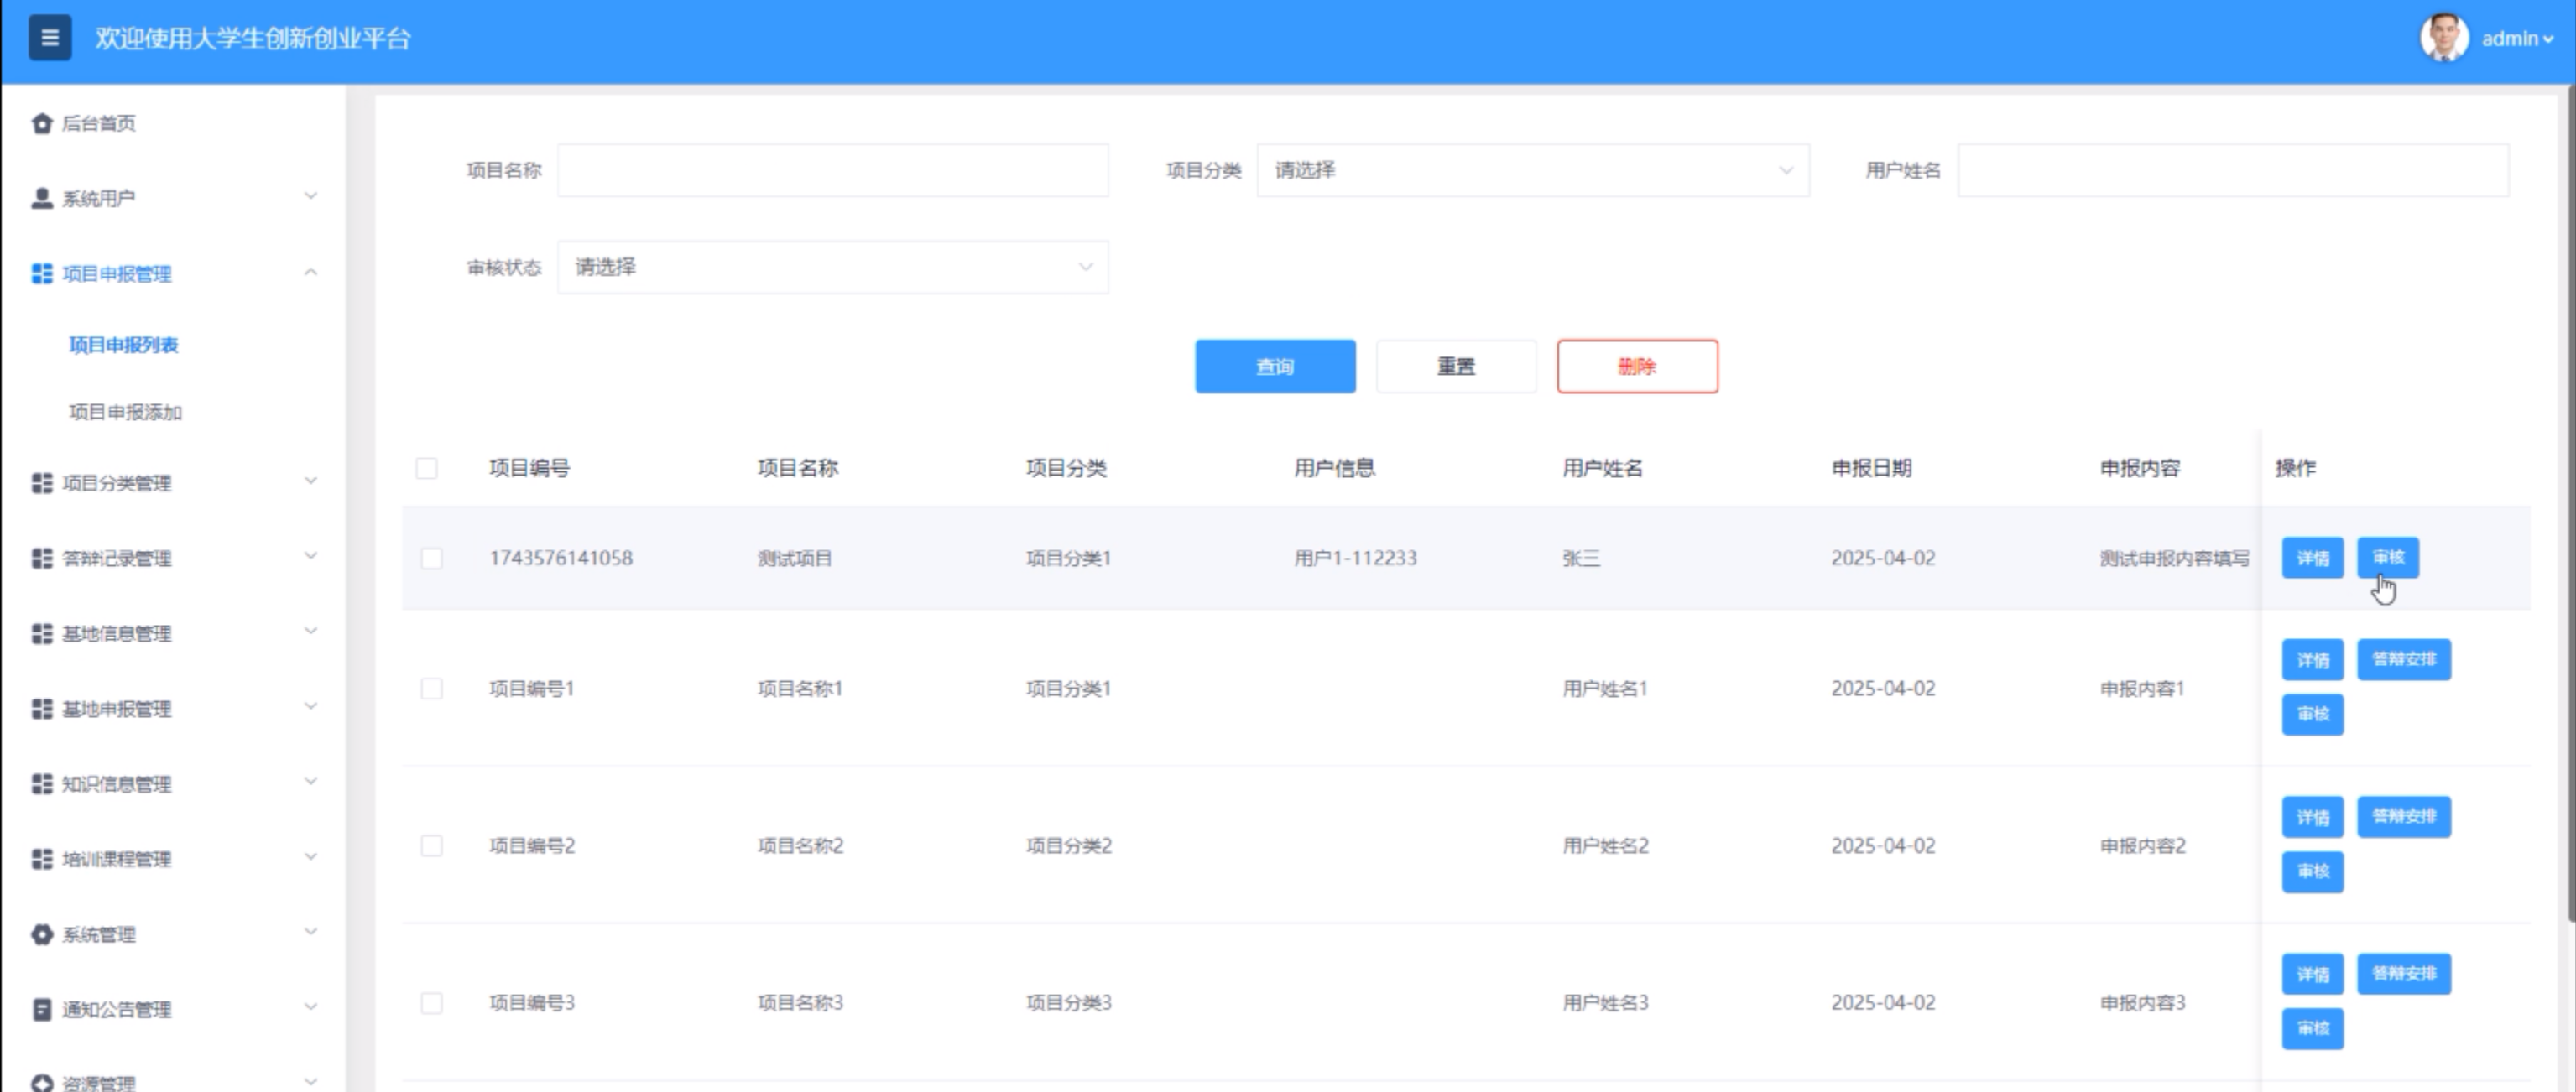Click the user icon beside 系统用户
Viewport: 2576px width, 1092px height.
click(x=41, y=198)
